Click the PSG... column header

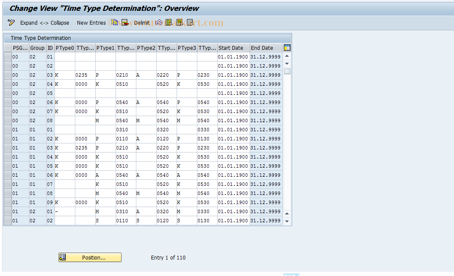click(x=20, y=48)
